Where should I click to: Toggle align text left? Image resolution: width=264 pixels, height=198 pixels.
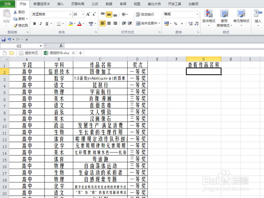[x=103, y=23]
